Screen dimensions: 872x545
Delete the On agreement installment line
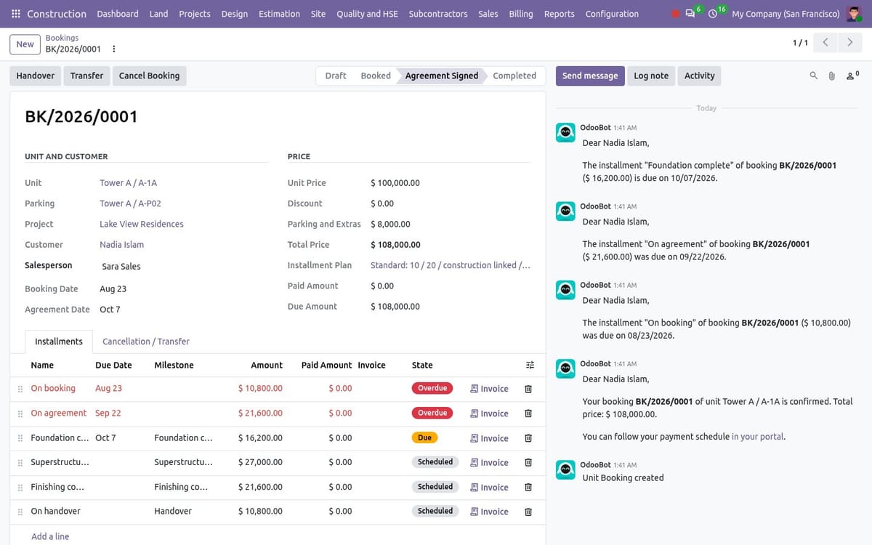(528, 413)
